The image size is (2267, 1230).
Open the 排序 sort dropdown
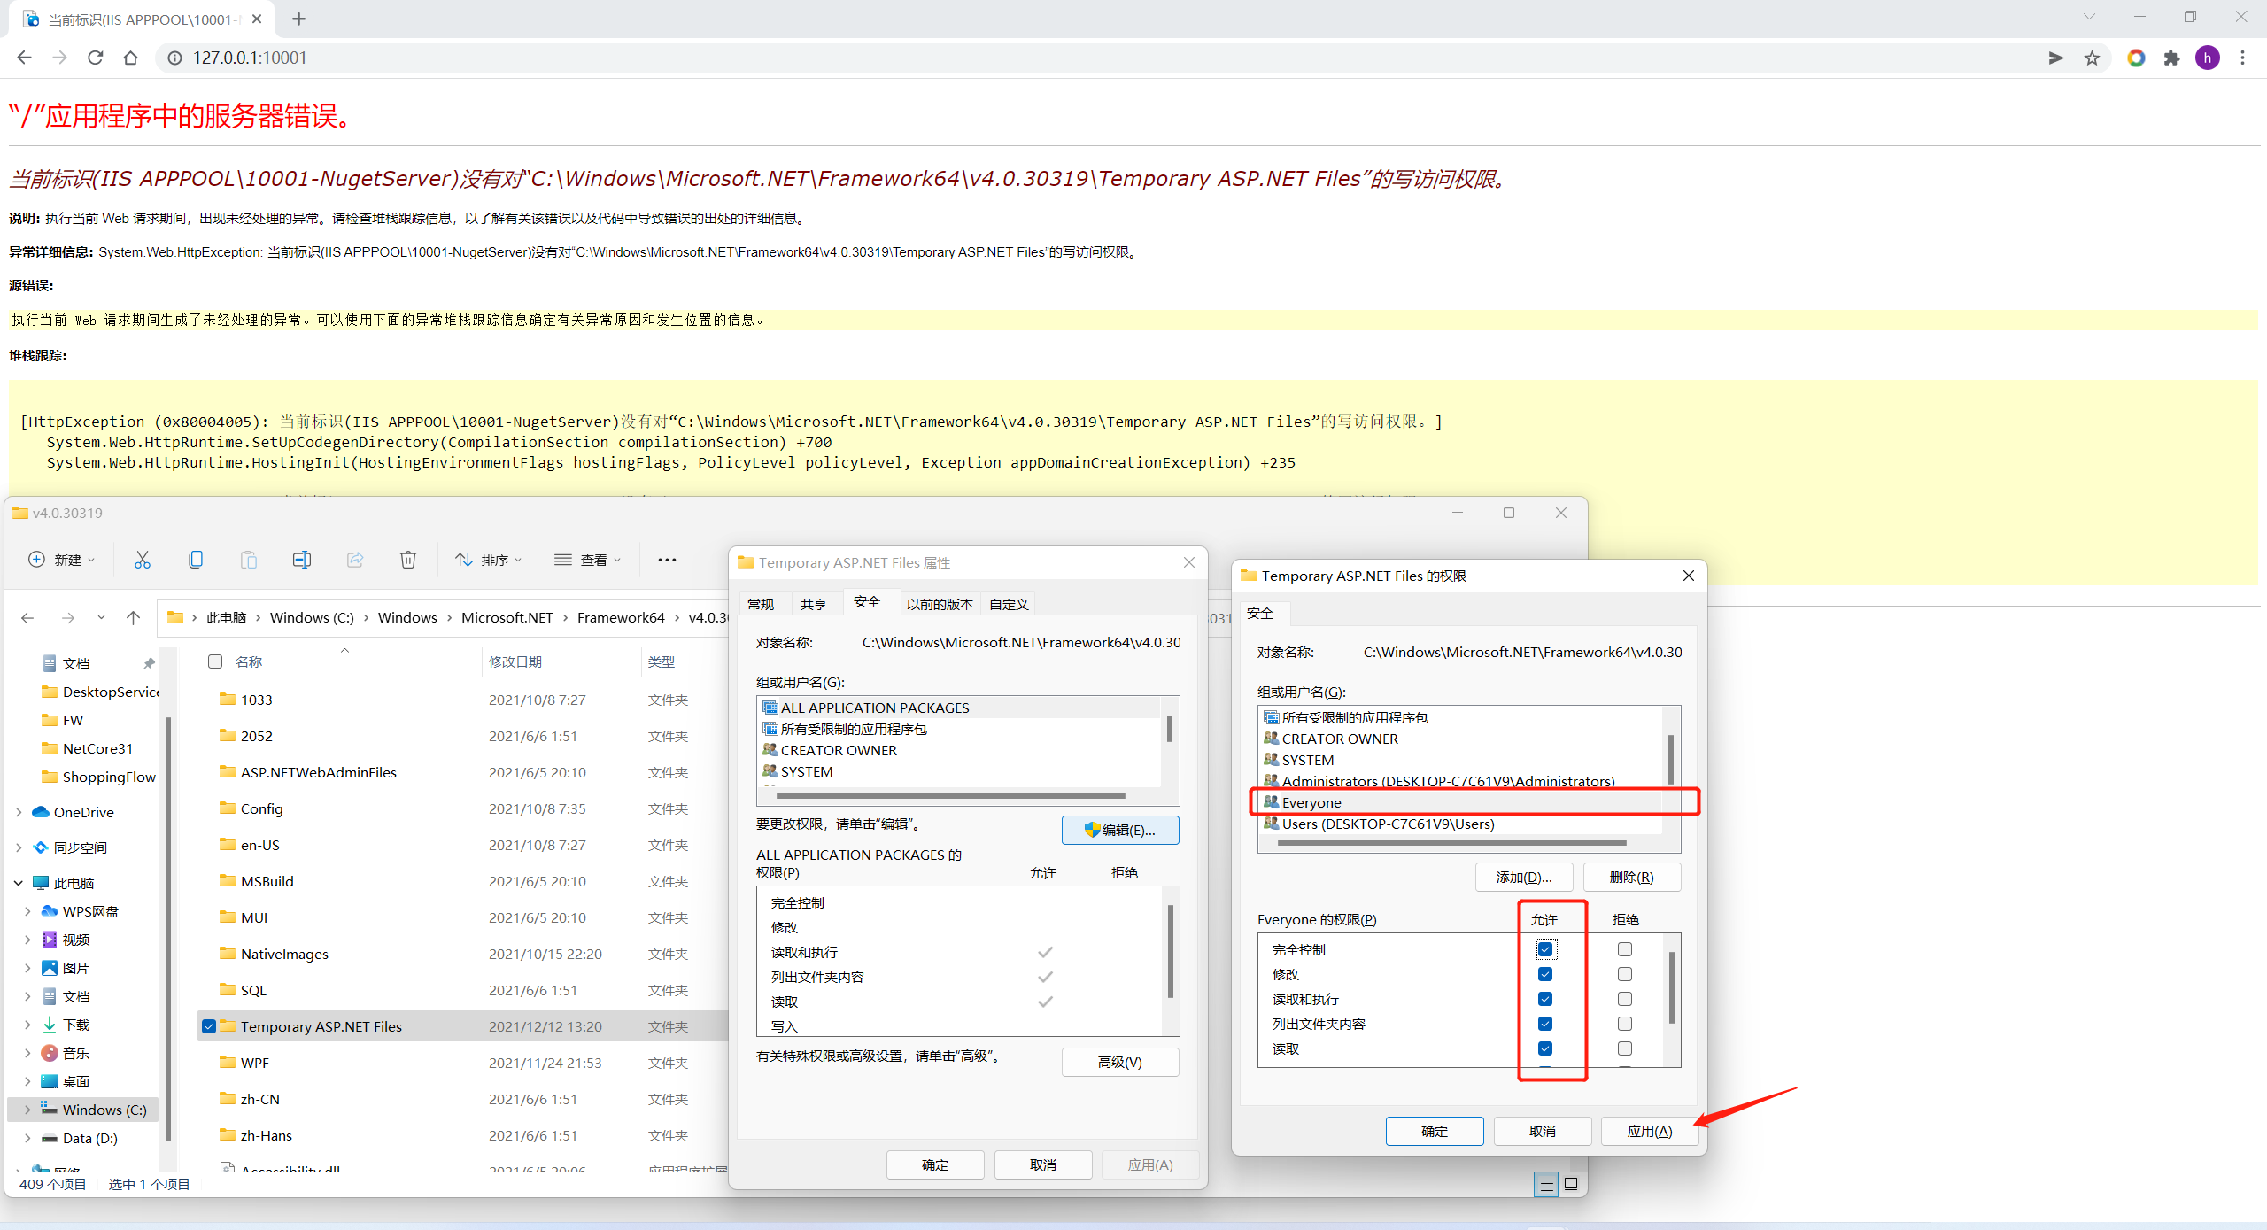[489, 560]
